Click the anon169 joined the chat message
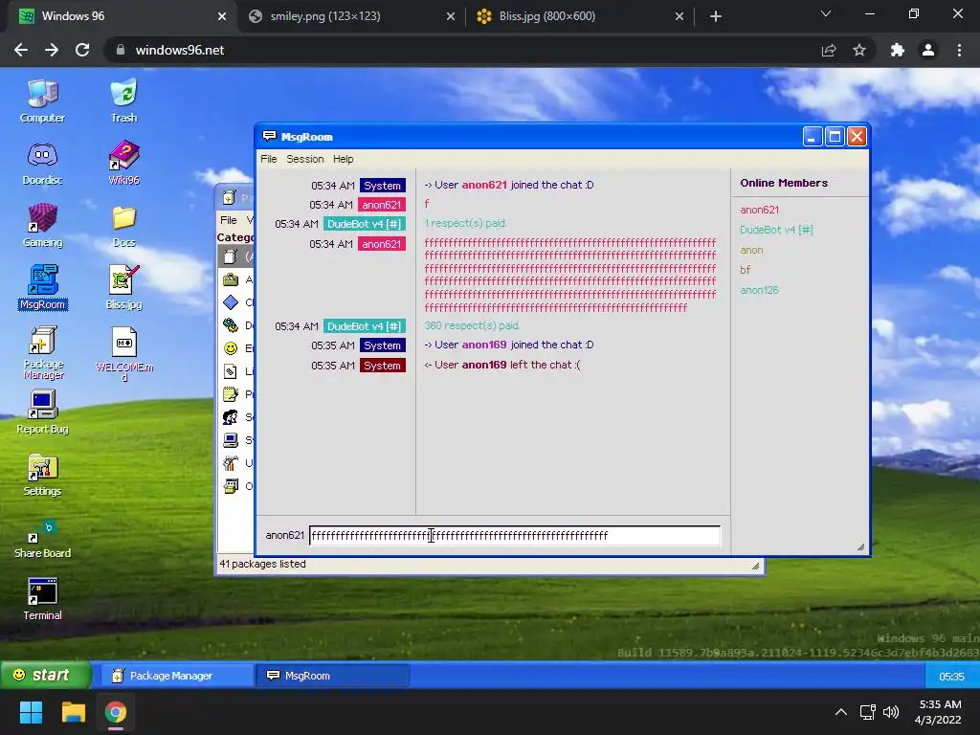Screen dimensions: 980x735 click(509, 345)
